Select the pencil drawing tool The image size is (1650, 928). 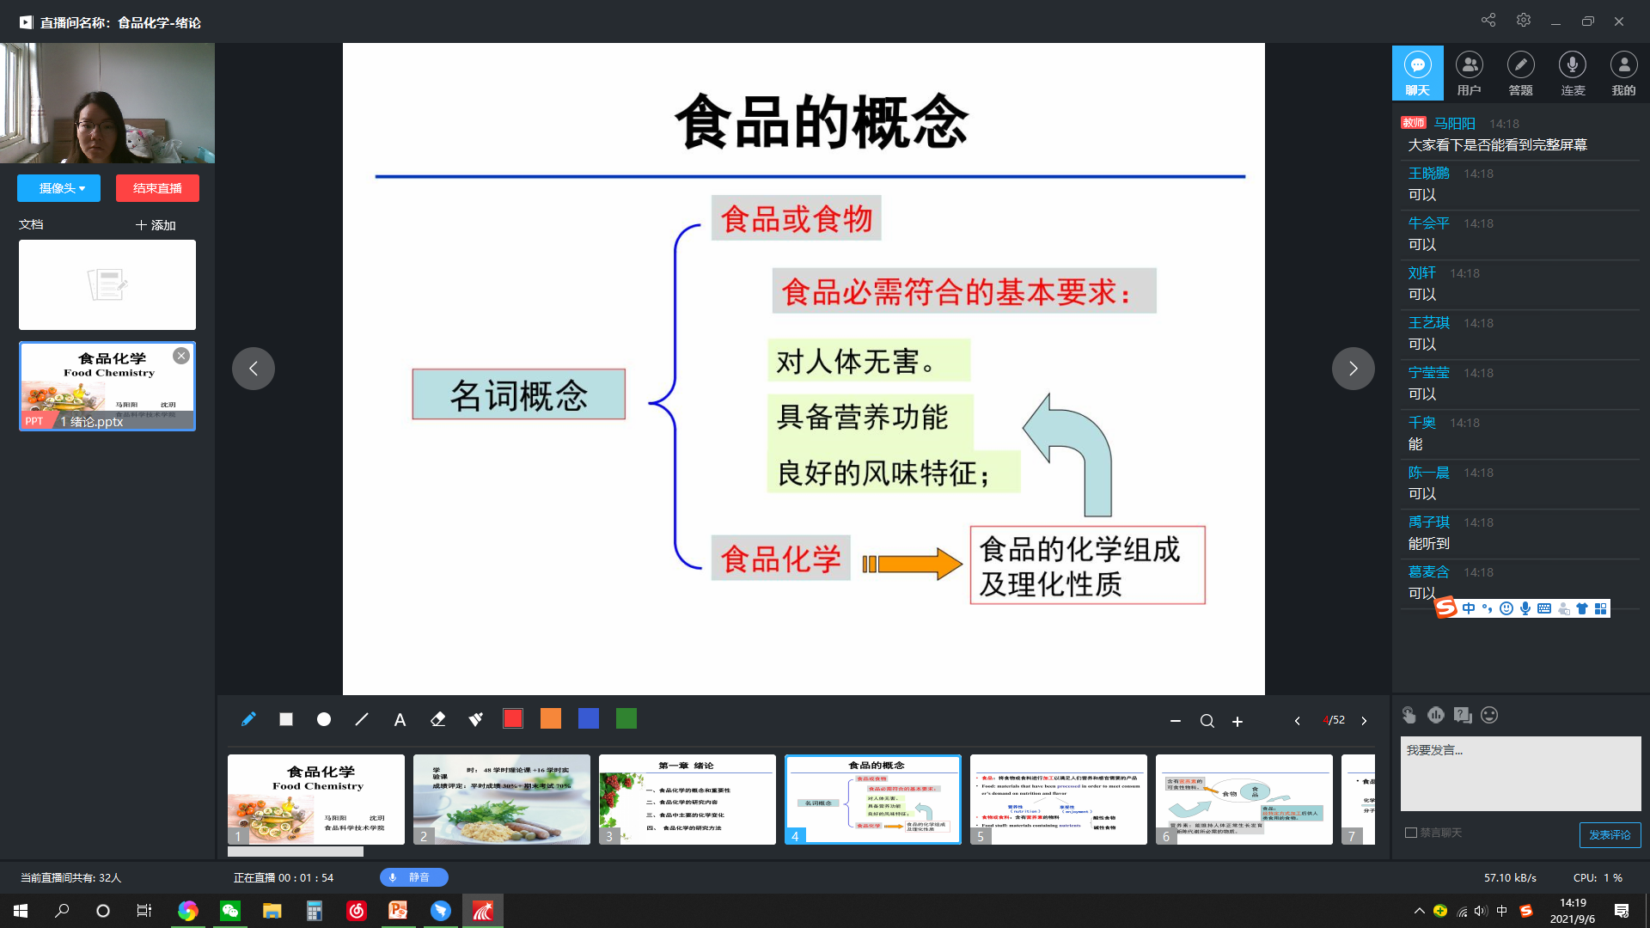(x=248, y=719)
